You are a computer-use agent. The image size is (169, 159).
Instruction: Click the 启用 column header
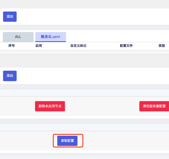pyautogui.click(x=39, y=46)
